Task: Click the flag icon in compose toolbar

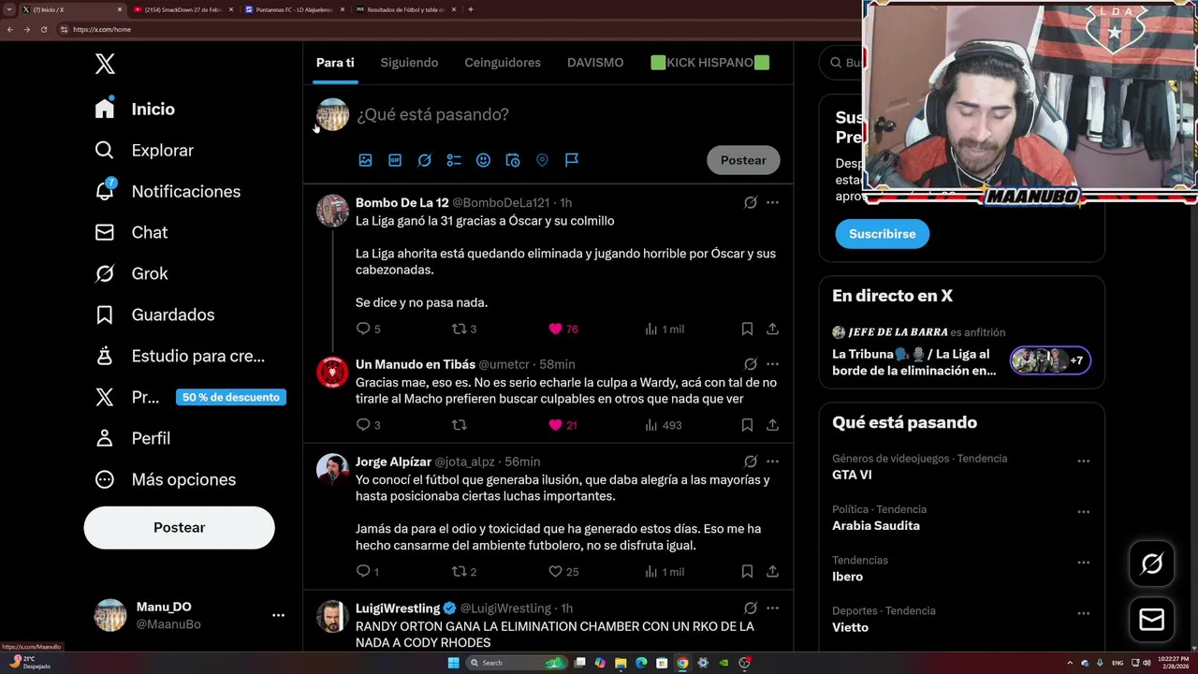Action: pos(572,160)
